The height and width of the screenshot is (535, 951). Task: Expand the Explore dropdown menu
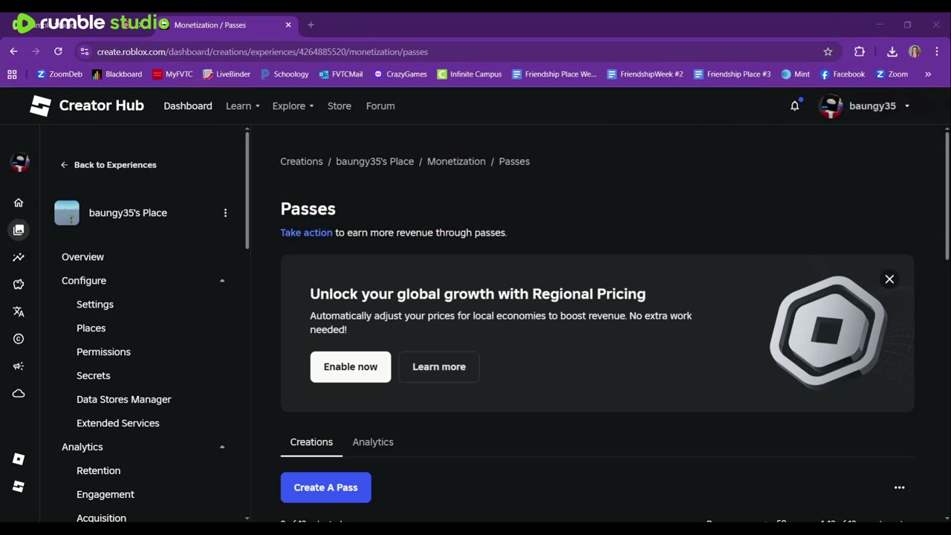293,106
